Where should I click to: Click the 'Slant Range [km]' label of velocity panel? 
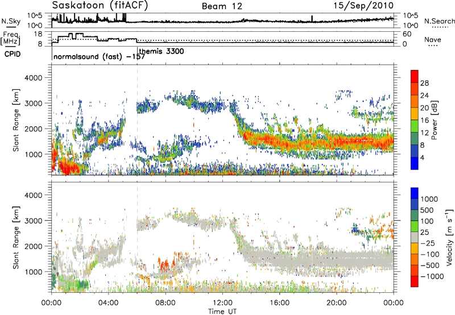point(16,238)
